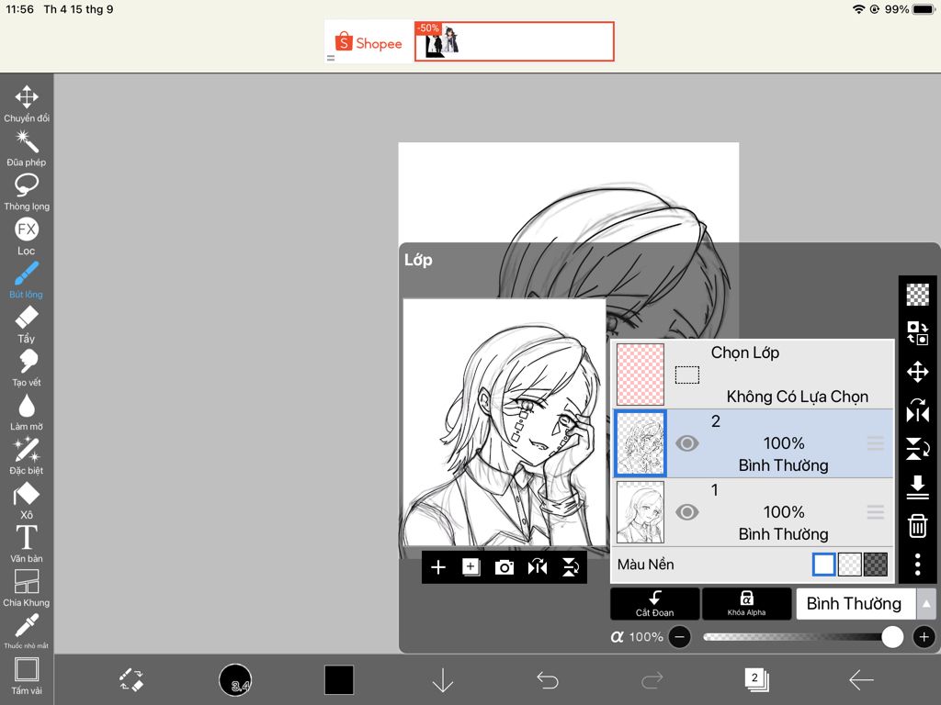Select the Chia Khung frame divider tool
The image size is (941, 705).
coord(27,588)
